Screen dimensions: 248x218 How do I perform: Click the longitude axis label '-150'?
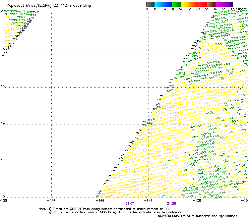pos(3,201)
